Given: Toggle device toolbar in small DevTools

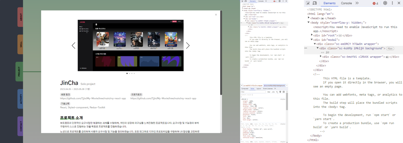Looking at the screenshot, I should point(245,1).
